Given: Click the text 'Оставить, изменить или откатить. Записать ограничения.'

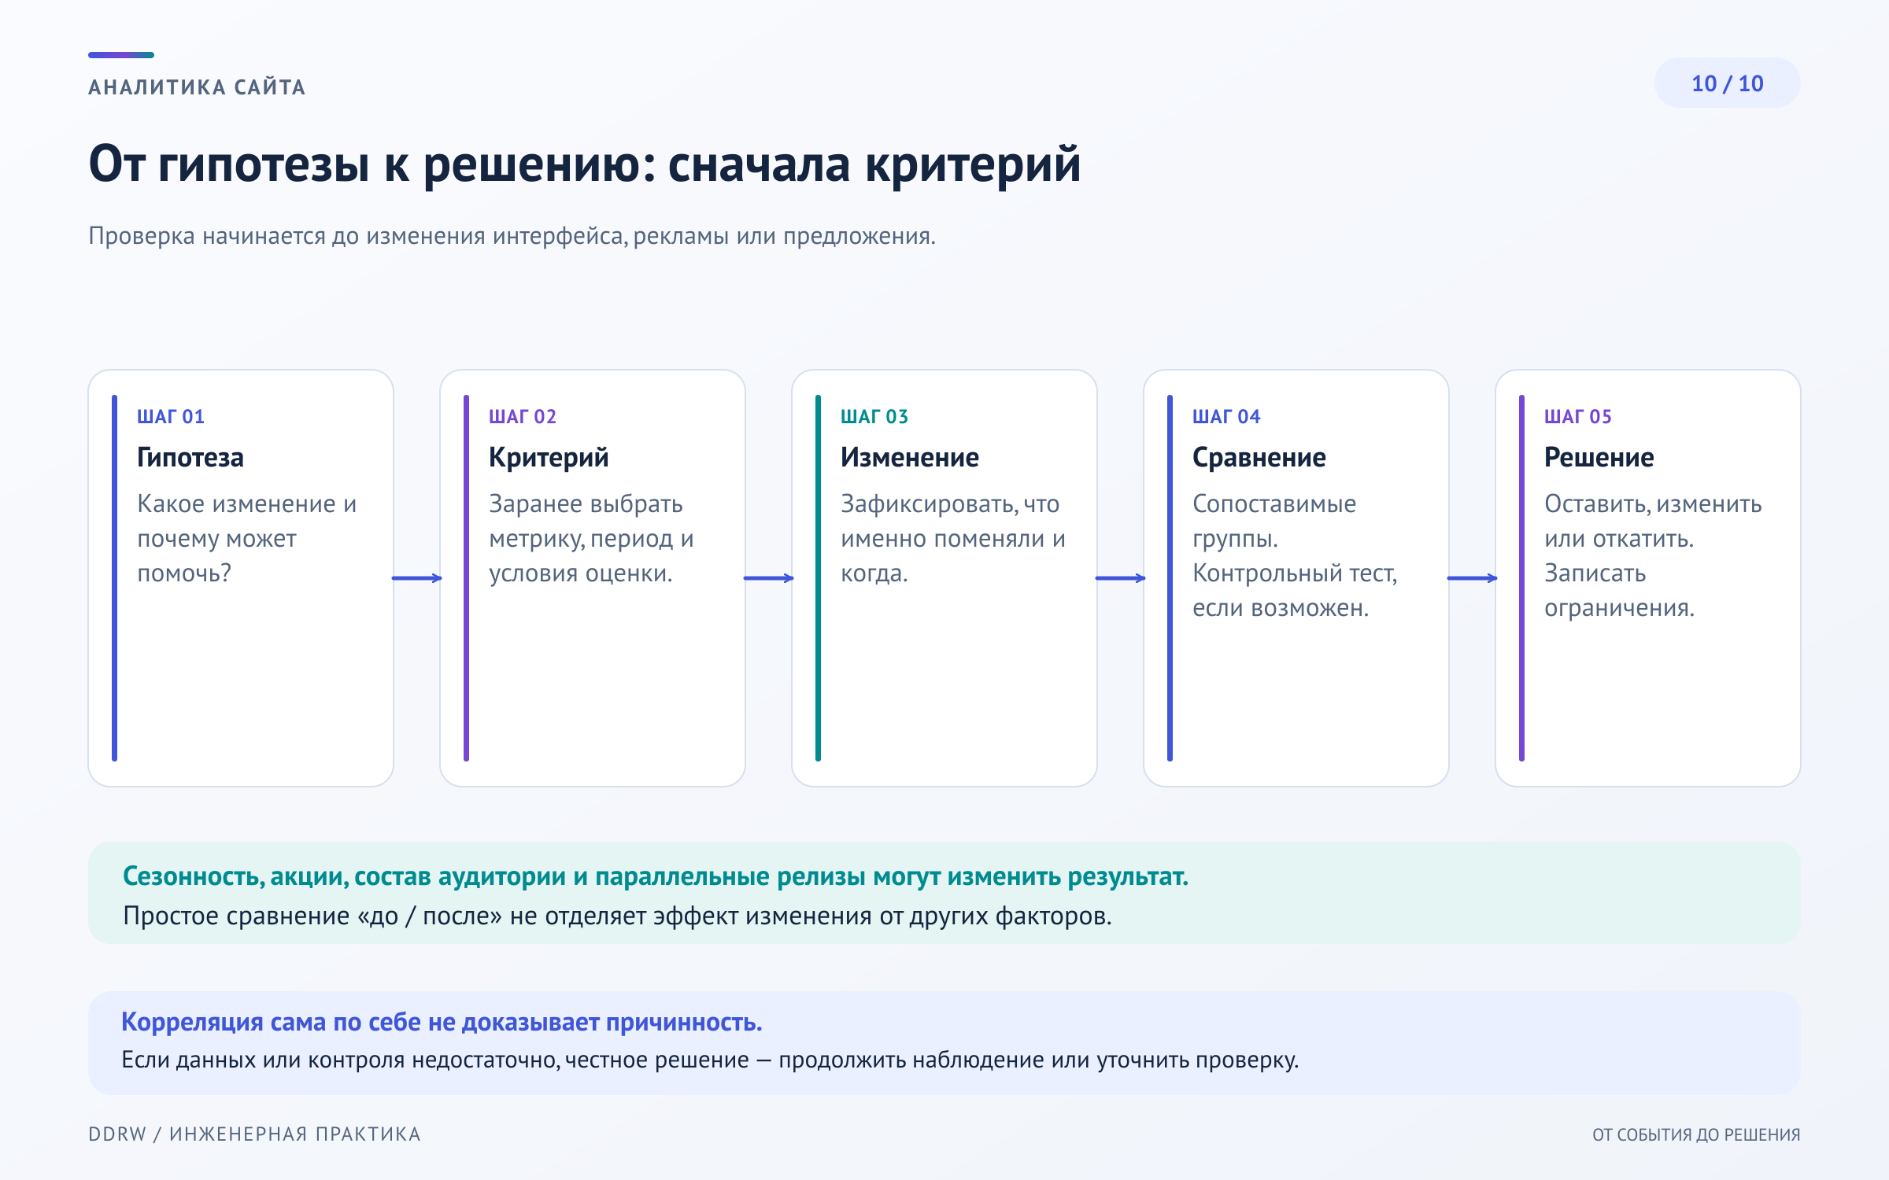Looking at the screenshot, I should click(x=1653, y=556).
